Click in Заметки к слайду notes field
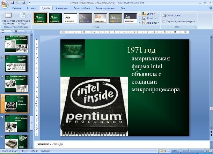Screen dimensions: 213x154 click(122, 144)
